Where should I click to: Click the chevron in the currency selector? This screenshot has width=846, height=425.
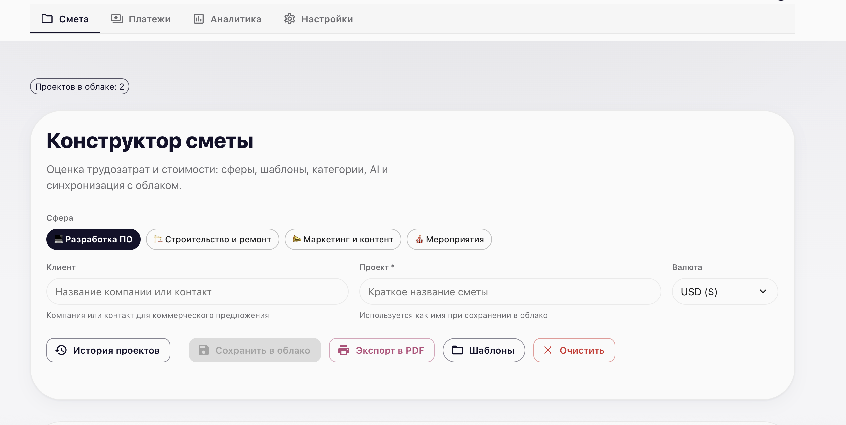point(763,292)
